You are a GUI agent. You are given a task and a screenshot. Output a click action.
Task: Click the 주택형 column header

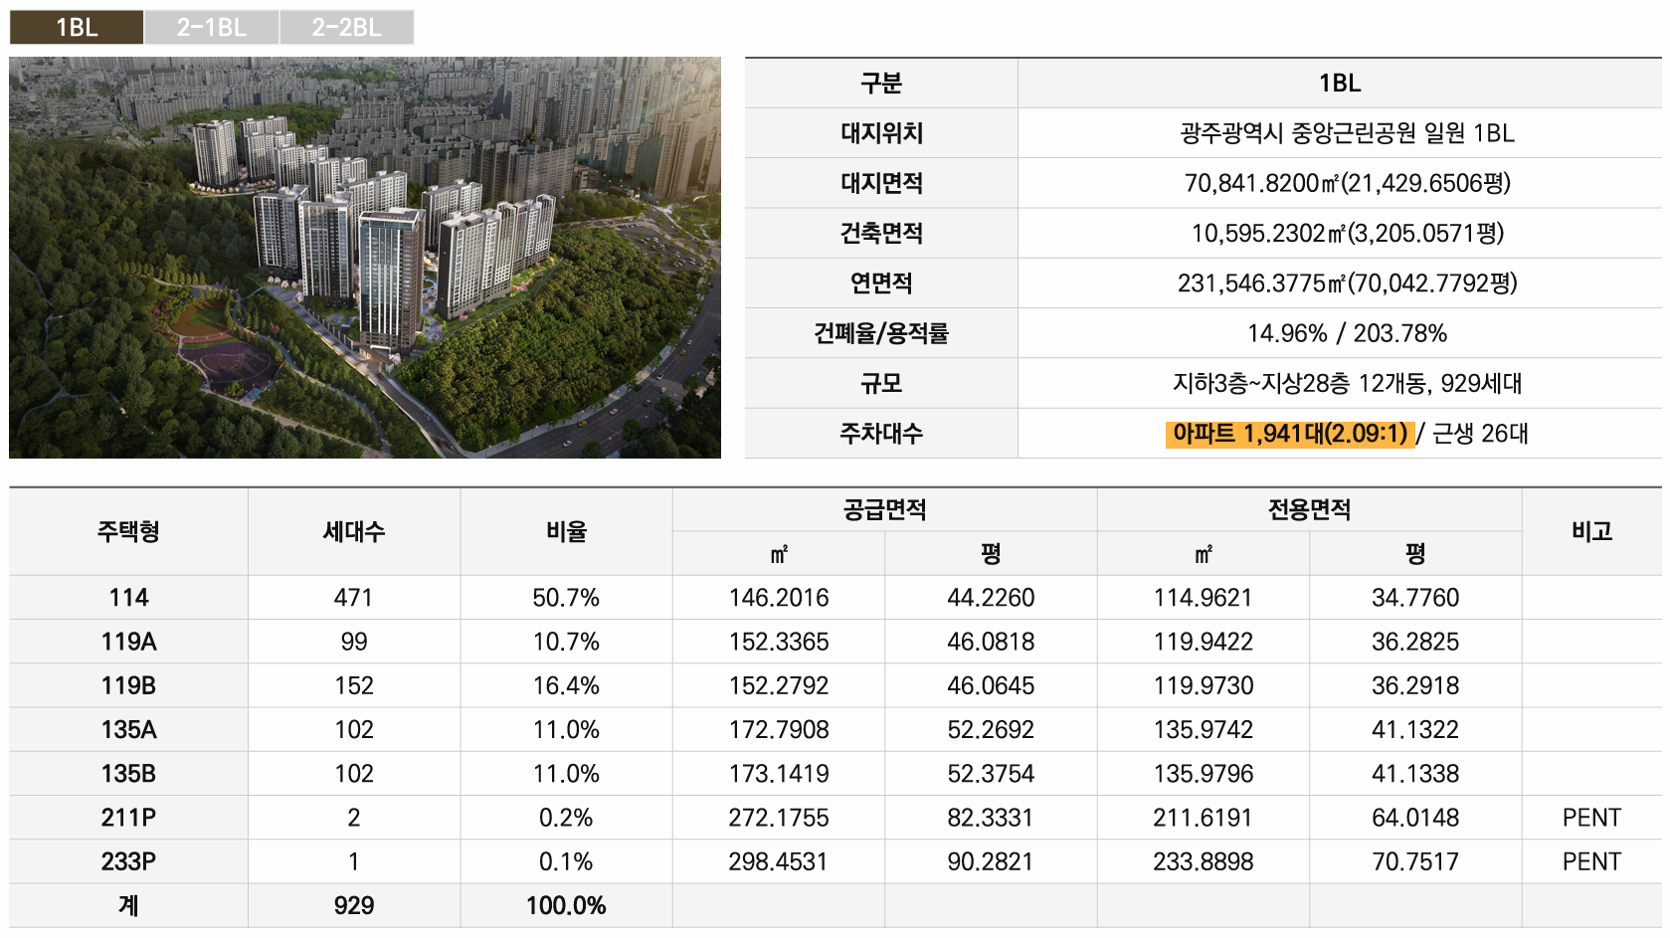(128, 531)
